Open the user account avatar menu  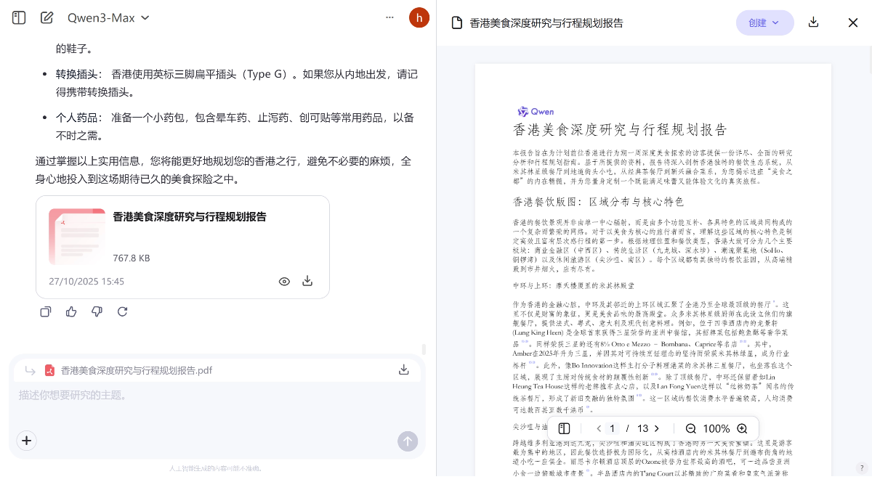(x=419, y=17)
